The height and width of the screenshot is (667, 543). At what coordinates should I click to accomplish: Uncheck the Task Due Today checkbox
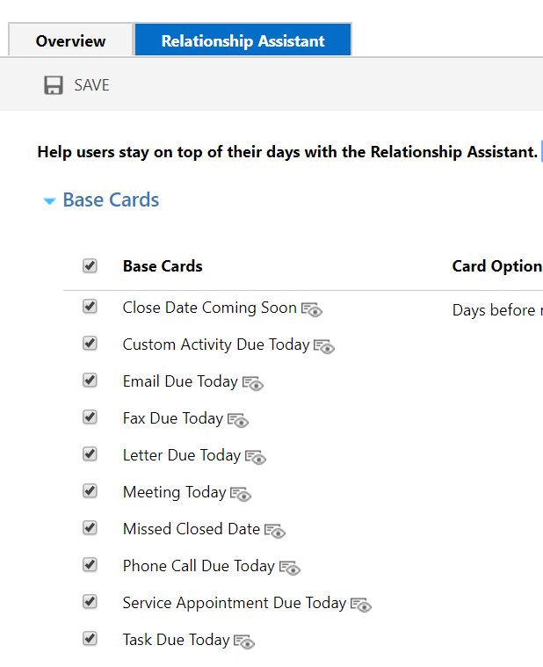pos(90,639)
